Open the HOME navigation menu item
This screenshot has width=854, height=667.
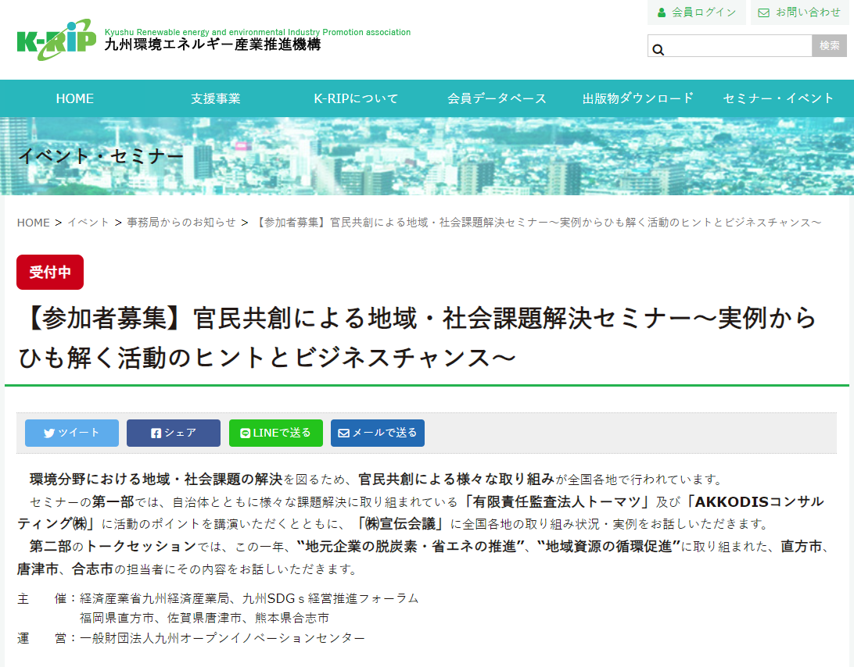point(74,98)
